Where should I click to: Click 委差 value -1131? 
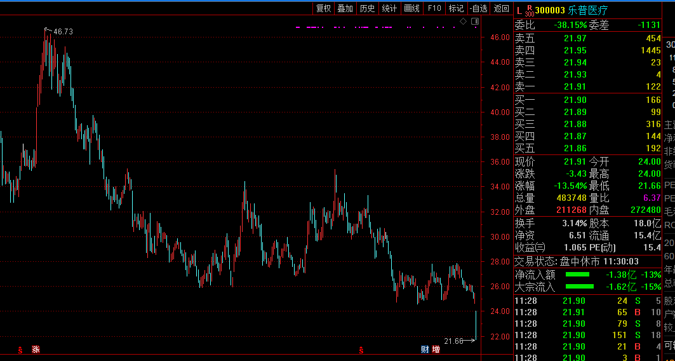tap(649, 25)
